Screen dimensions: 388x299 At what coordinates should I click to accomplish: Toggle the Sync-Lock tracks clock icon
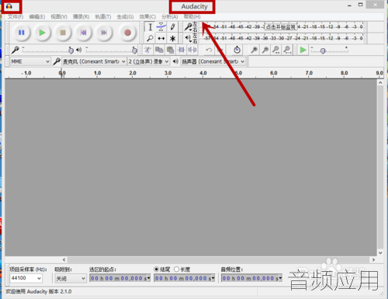pyautogui.click(x=237, y=50)
